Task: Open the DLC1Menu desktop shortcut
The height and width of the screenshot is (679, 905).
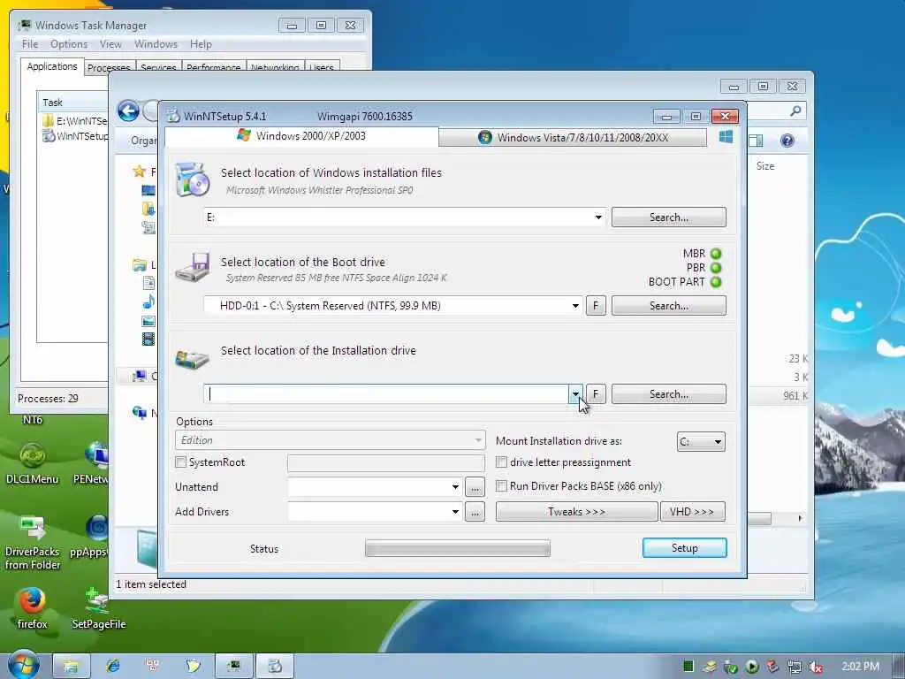Action: (x=33, y=463)
